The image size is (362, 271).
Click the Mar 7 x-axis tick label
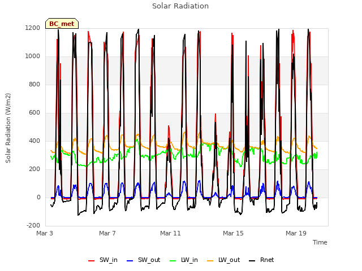107,233
